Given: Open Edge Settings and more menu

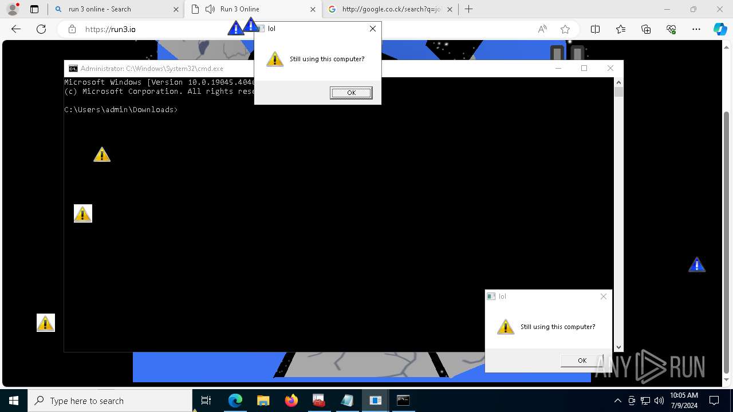Looking at the screenshot, I should pyautogui.click(x=696, y=29).
